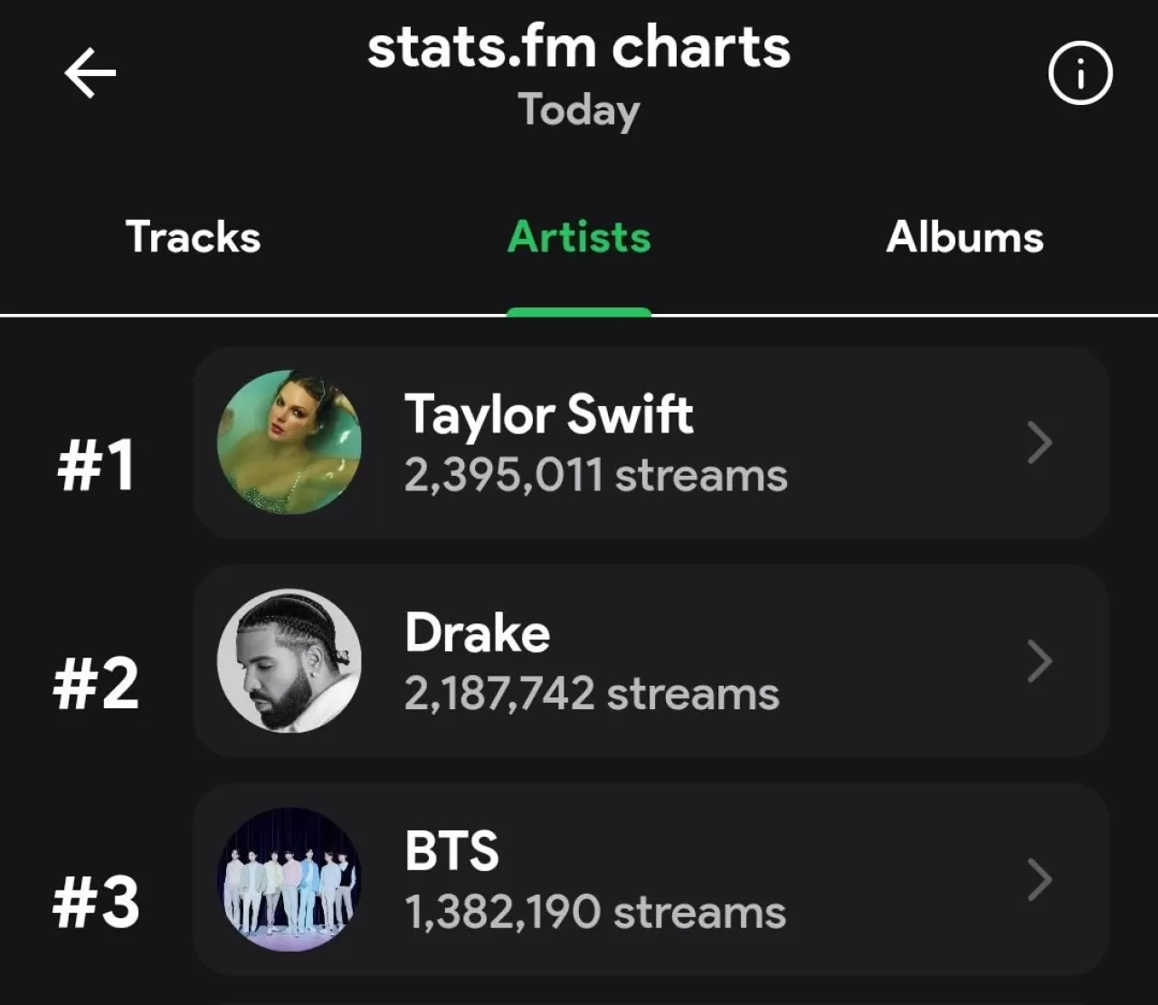Viewport: 1158px width, 1005px height.
Task: Click the back arrow to return
Action: click(88, 73)
